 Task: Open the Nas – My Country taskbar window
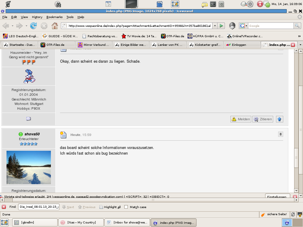pyautogui.click(x=81, y=223)
